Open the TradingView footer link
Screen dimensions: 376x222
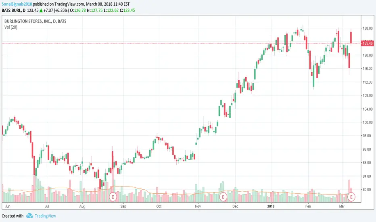[45, 216]
